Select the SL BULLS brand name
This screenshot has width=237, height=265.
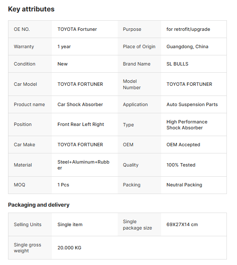[x=177, y=64]
